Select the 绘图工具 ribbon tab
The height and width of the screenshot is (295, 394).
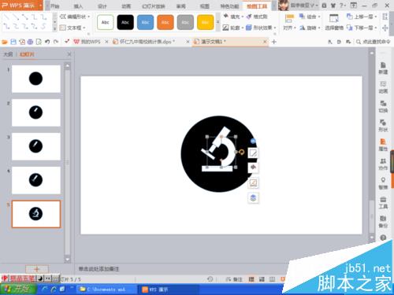257,6
